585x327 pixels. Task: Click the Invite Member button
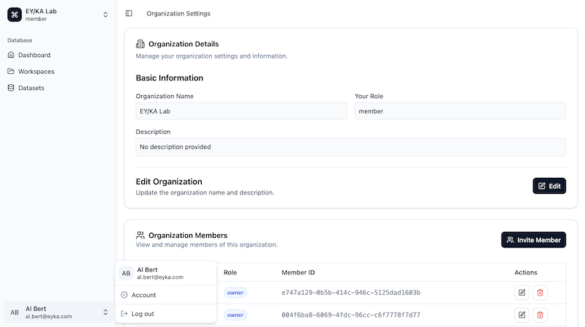click(x=533, y=240)
